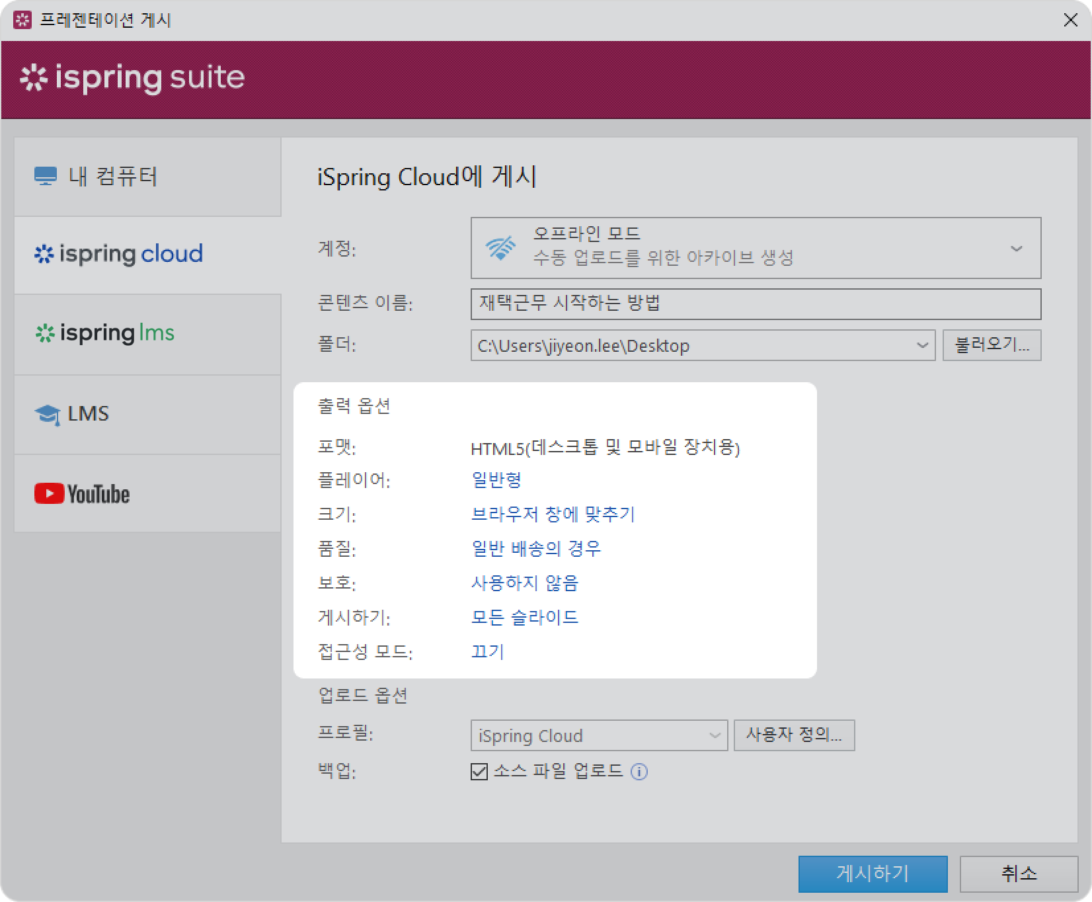Expand the 프로필 iSpring Cloud dropdown
The image size is (1092, 902).
click(714, 735)
